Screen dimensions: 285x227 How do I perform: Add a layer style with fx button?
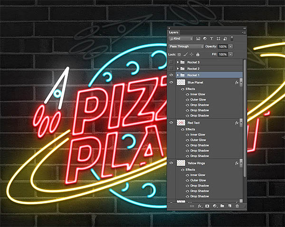[200, 206]
